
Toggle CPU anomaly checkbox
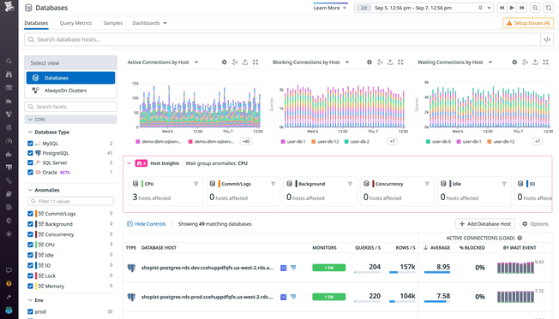(30, 245)
